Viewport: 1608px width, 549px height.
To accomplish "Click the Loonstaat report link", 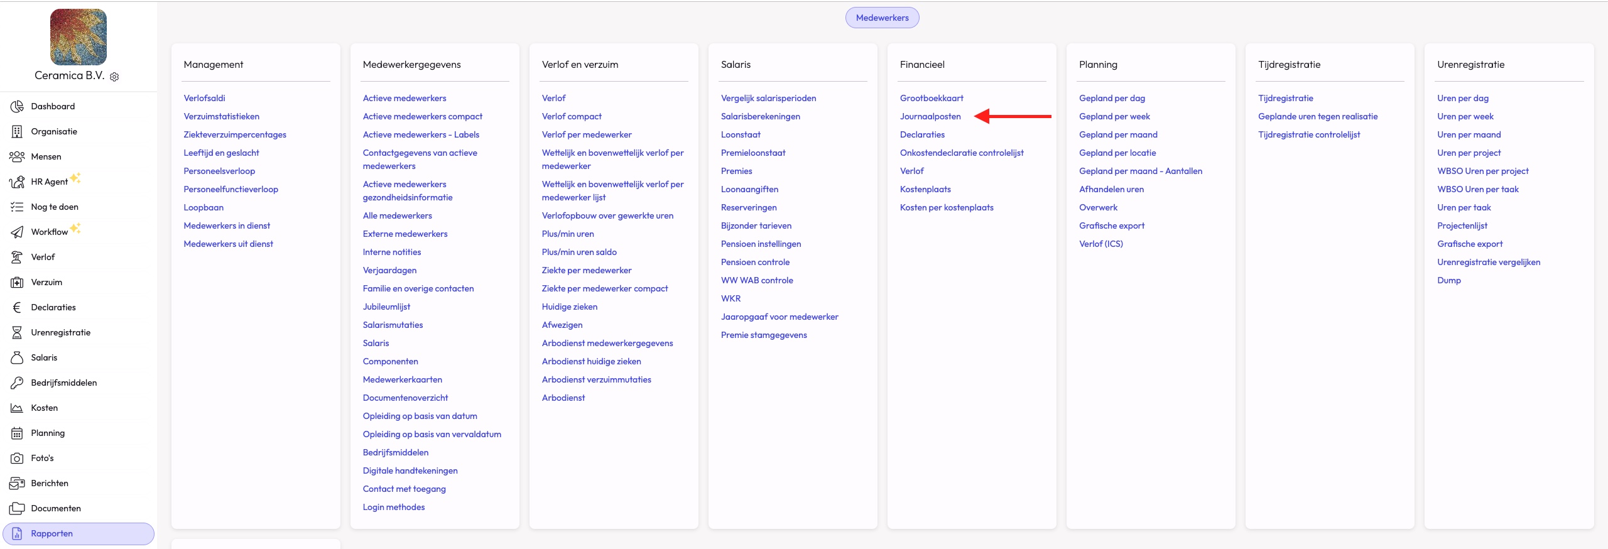I will [741, 134].
